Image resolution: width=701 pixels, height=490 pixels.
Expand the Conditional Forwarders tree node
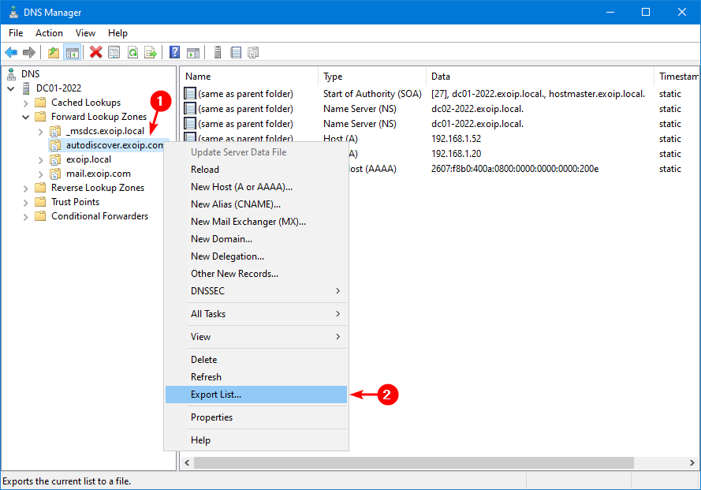tap(26, 216)
